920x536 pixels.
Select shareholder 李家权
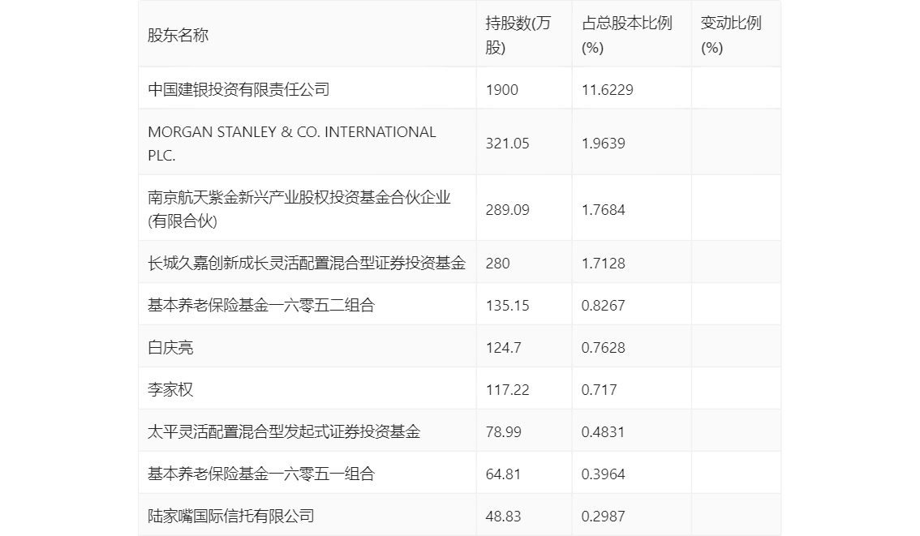170,390
